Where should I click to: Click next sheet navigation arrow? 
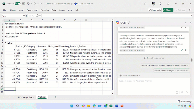(9, 97)
